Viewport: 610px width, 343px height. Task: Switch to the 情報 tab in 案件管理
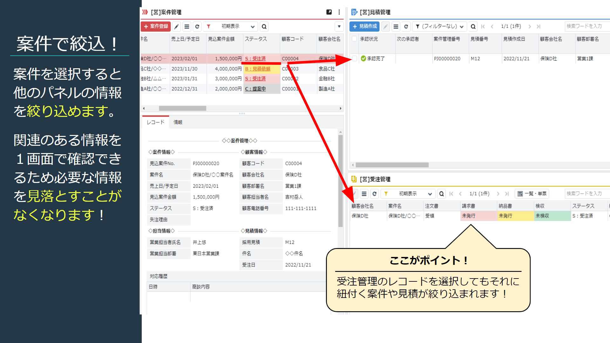pyautogui.click(x=178, y=122)
